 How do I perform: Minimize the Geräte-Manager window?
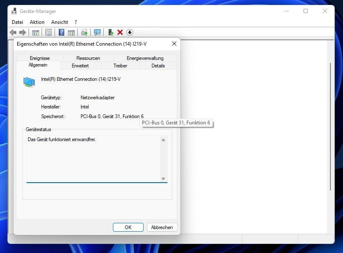tap(287, 11)
